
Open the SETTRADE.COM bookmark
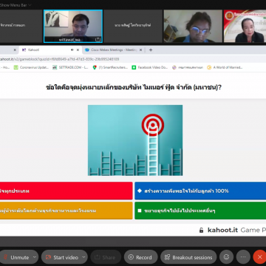click(x=70, y=67)
